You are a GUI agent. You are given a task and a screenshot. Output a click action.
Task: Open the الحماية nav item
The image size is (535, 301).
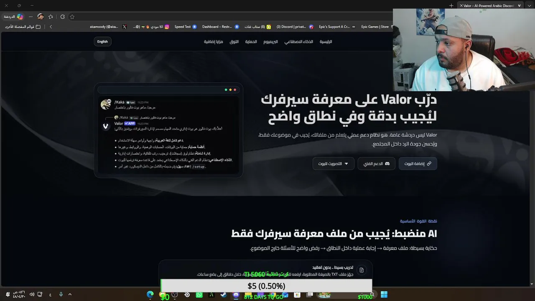coord(251,42)
